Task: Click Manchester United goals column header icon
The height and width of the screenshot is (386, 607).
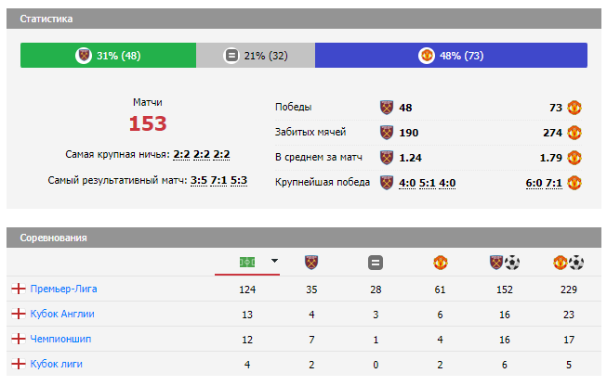Action: tap(568, 263)
